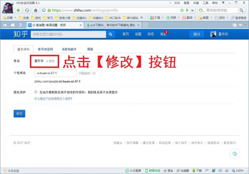Click the browser search magnifier icon
This screenshot has width=249, height=174.
point(242,10)
